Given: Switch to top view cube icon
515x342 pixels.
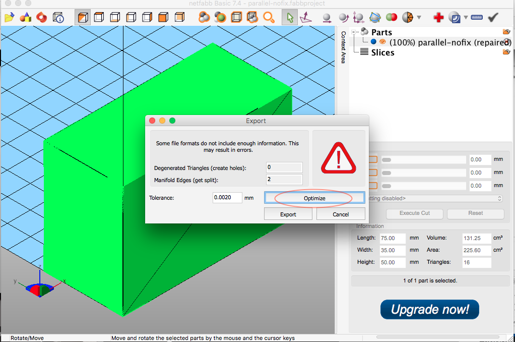Looking at the screenshot, I should 99,17.
